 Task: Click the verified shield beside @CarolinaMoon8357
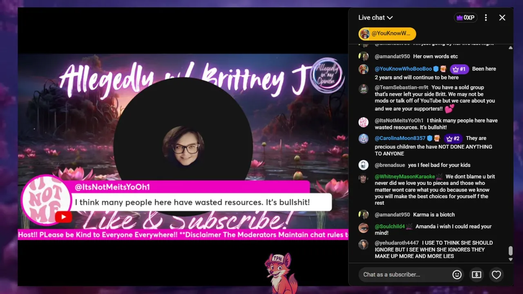(430, 138)
